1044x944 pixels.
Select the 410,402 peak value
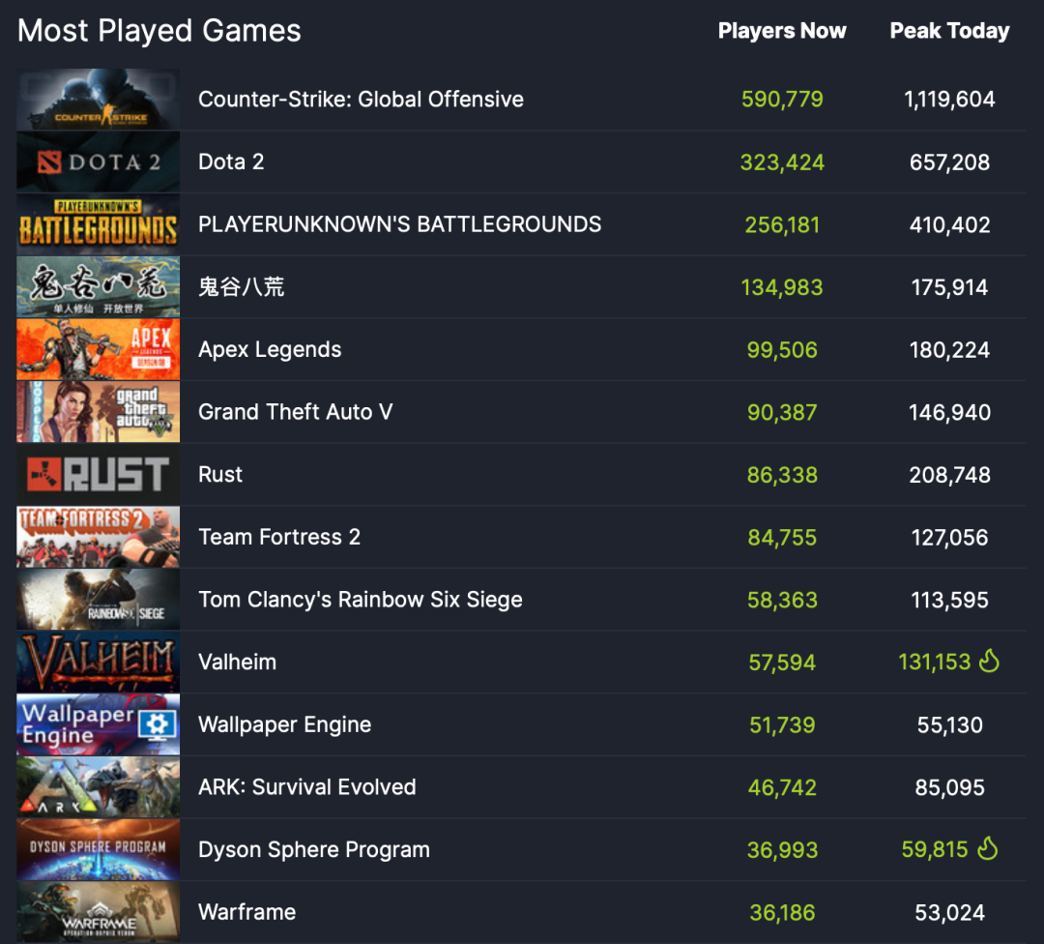click(949, 225)
